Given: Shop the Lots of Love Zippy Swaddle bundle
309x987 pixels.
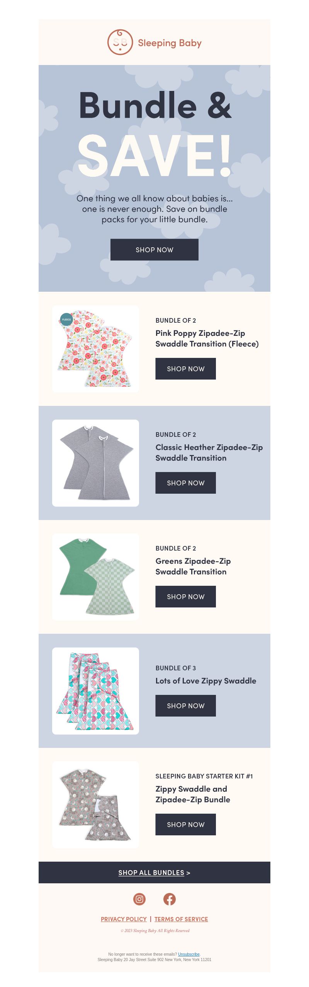Looking at the screenshot, I should [x=186, y=706].
